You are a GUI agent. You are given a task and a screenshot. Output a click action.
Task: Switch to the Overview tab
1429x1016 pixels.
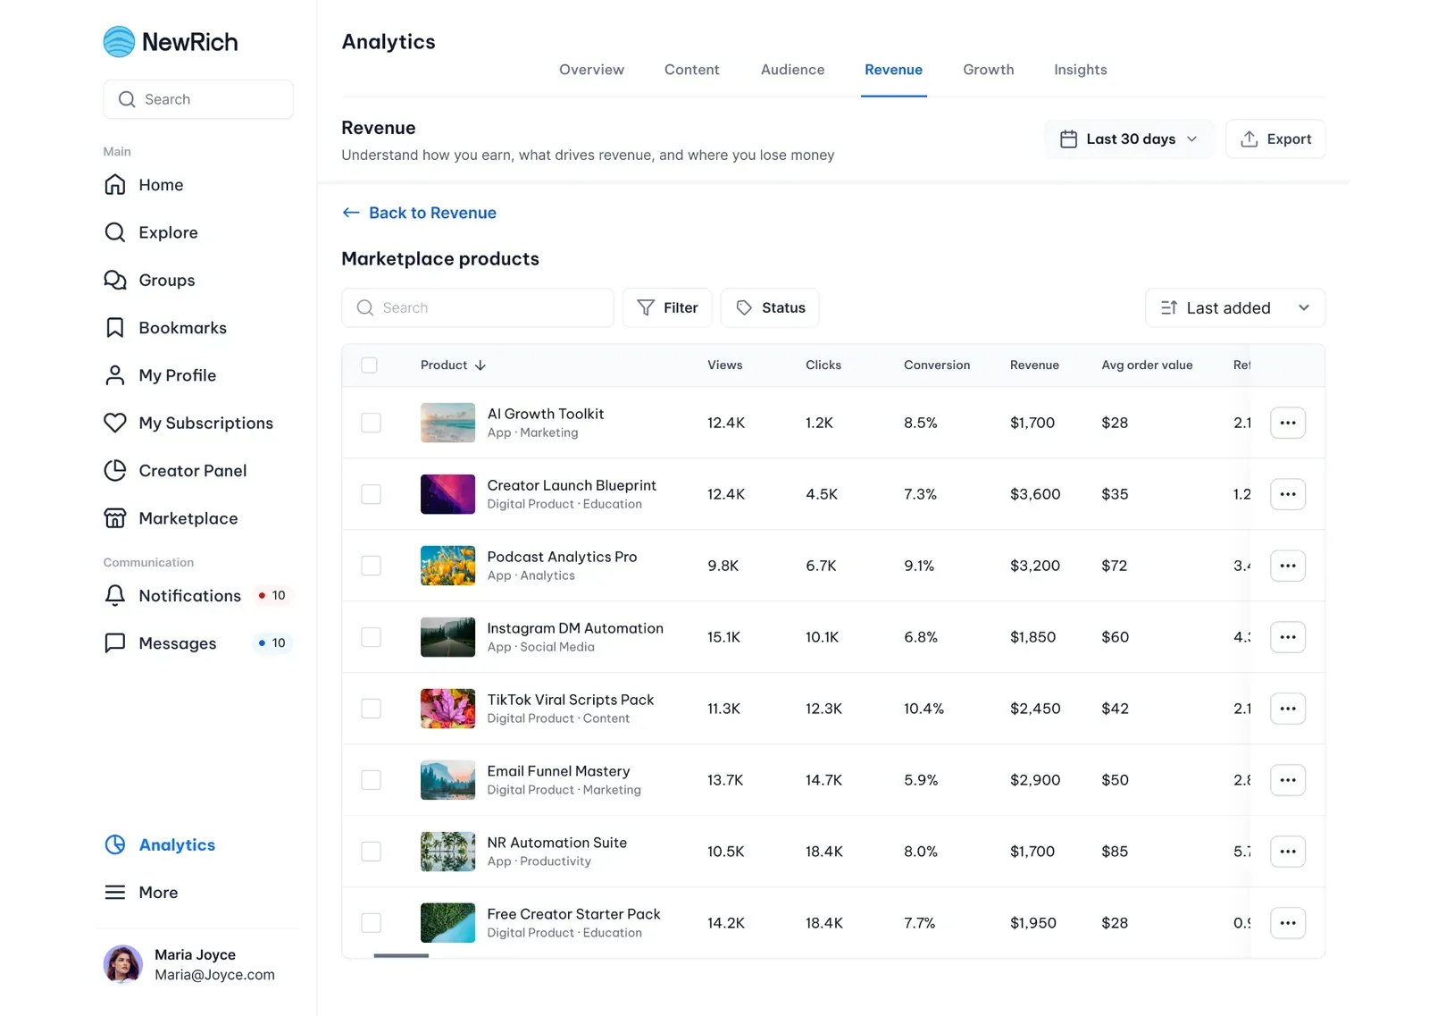pyautogui.click(x=591, y=70)
